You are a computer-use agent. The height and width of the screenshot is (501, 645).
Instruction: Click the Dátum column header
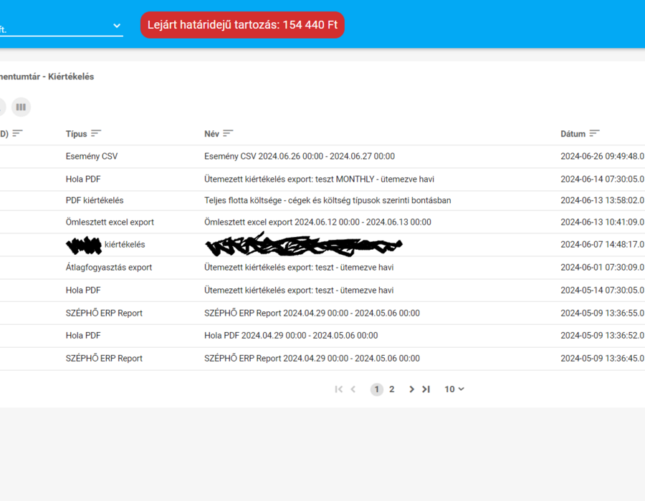573,134
